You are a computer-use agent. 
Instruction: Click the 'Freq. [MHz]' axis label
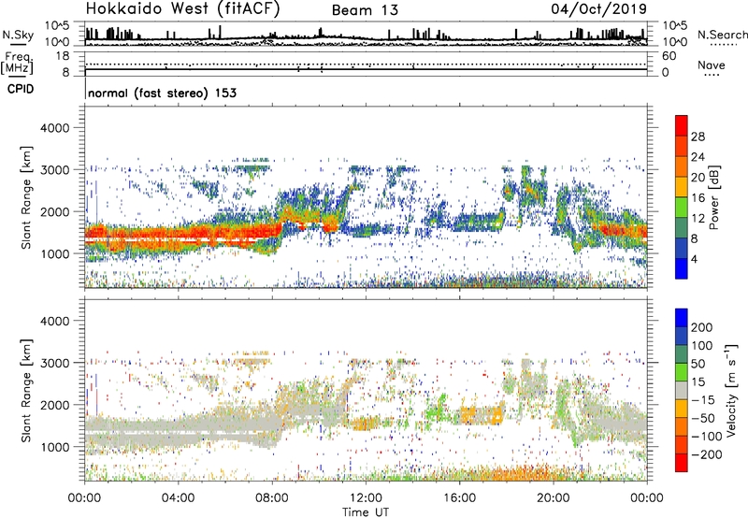point(17,64)
